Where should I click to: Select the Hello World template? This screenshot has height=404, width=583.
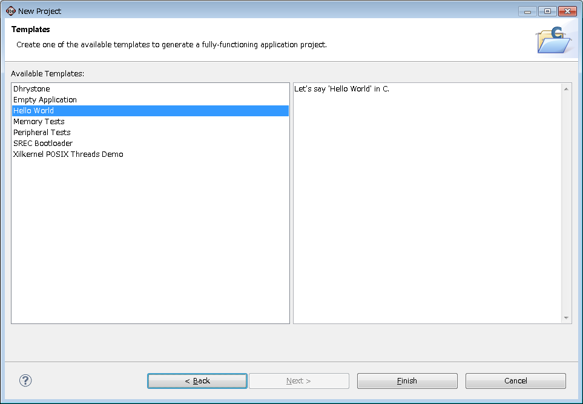tap(34, 111)
